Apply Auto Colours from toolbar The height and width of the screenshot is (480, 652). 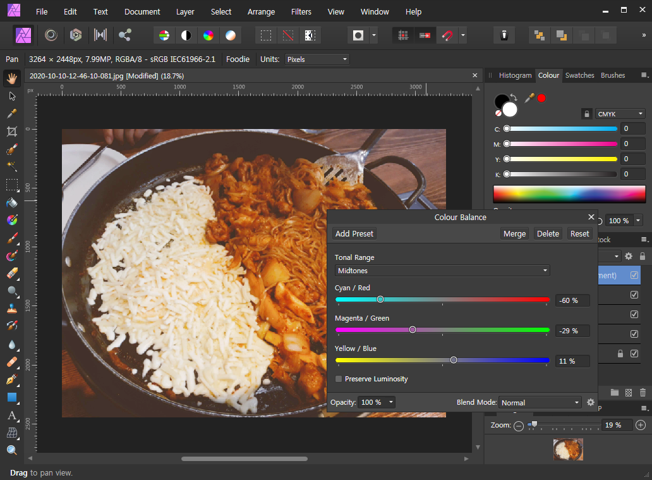[x=208, y=35]
